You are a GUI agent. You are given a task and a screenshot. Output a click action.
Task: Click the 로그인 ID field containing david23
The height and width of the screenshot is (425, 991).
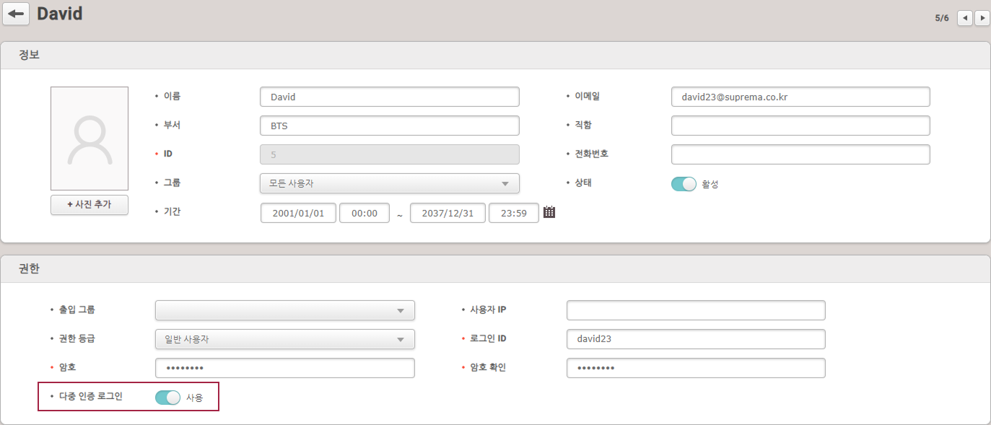tap(696, 339)
